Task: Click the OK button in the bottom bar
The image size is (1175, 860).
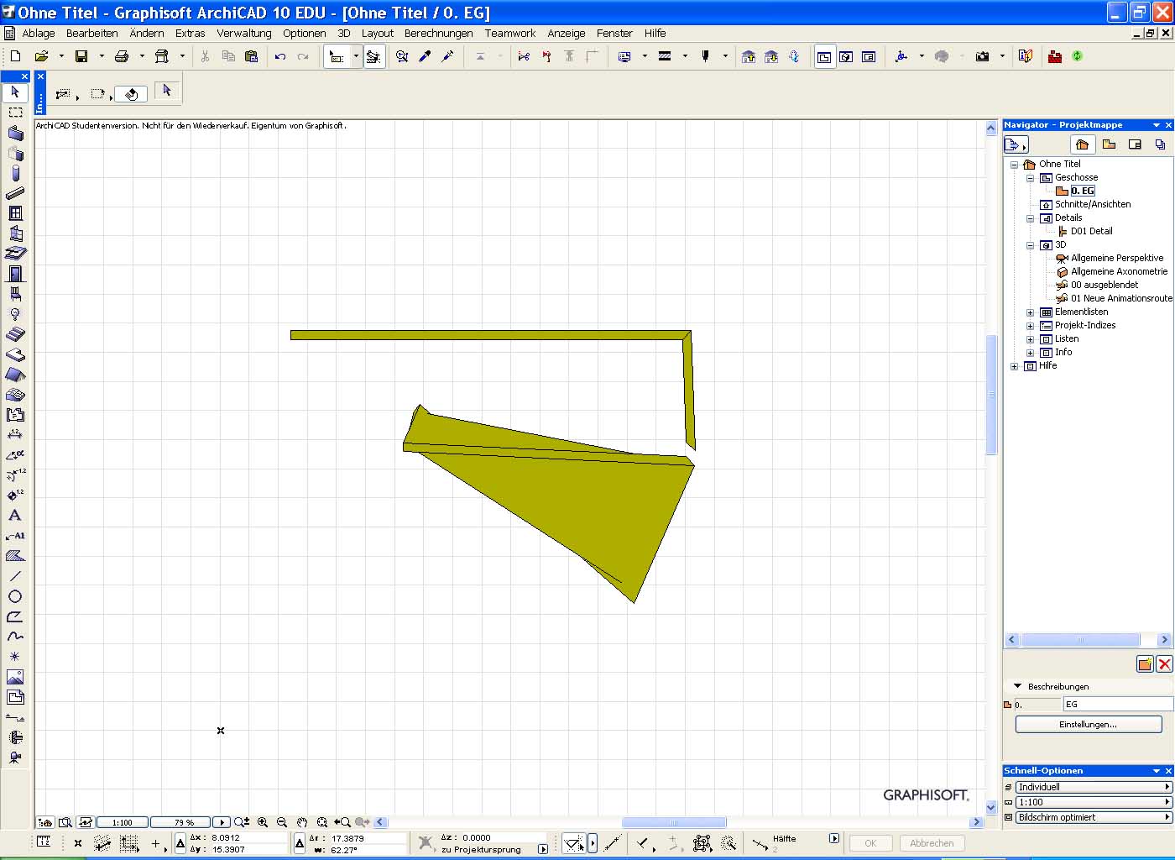Action: [870, 843]
